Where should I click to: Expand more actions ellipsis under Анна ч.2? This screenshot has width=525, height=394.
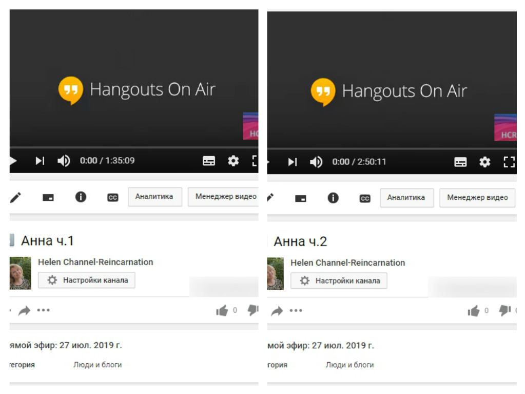[x=296, y=311]
